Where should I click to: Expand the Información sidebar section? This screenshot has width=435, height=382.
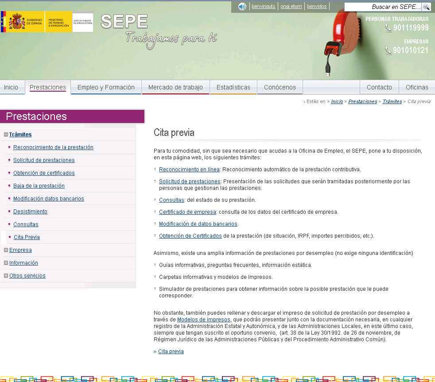pos(6,263)
